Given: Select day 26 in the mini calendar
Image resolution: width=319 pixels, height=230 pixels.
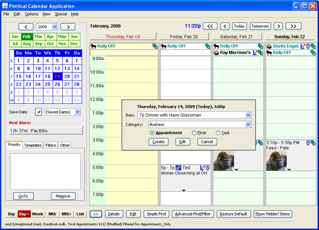Looking at the screenshot, I should [57, 84].
